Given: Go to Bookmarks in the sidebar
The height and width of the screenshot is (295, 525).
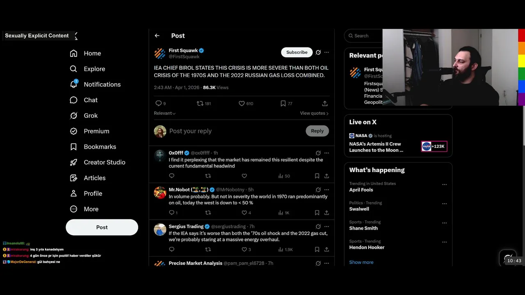Looking at the screenshot, I should pyautogui.click(x=100, y=147).
